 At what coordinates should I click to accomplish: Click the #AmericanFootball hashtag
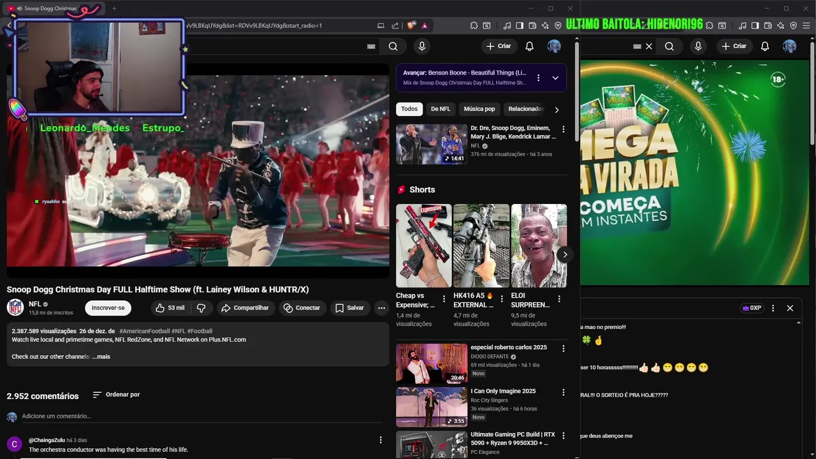point(144,331)
